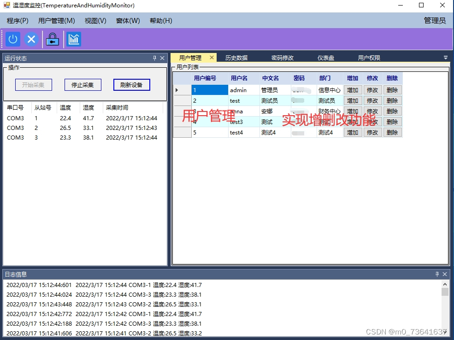Image resolution: width=454 pixels, height=340 pixels.
Task: Open the 用户管理(M) menu
Action: pos(57,21)
